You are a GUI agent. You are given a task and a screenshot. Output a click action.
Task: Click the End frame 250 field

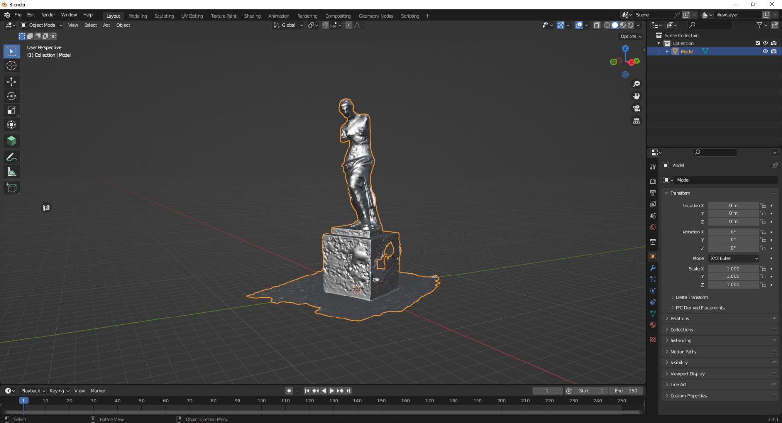627,391
